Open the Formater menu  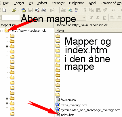58,3
